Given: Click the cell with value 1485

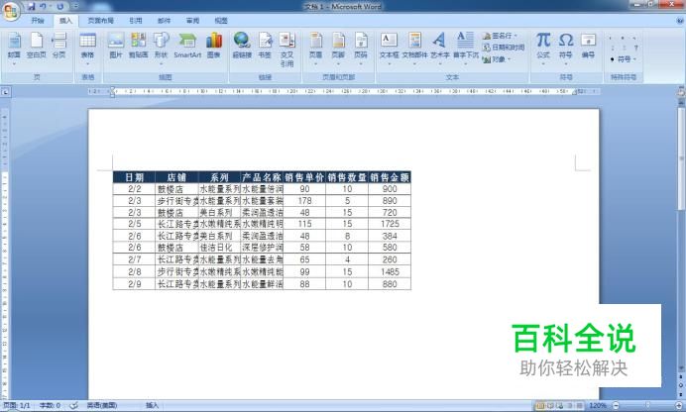Looking at the screenshot, I should pos(390,271).
